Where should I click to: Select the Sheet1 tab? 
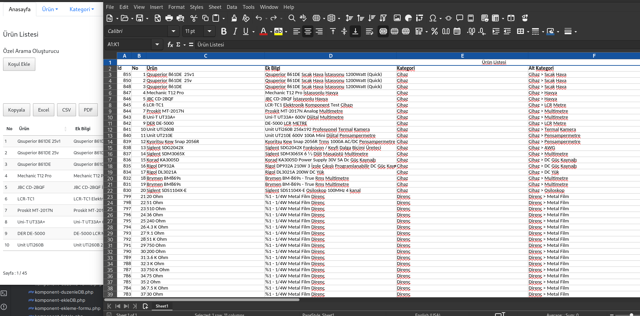(x=162, y=306)
